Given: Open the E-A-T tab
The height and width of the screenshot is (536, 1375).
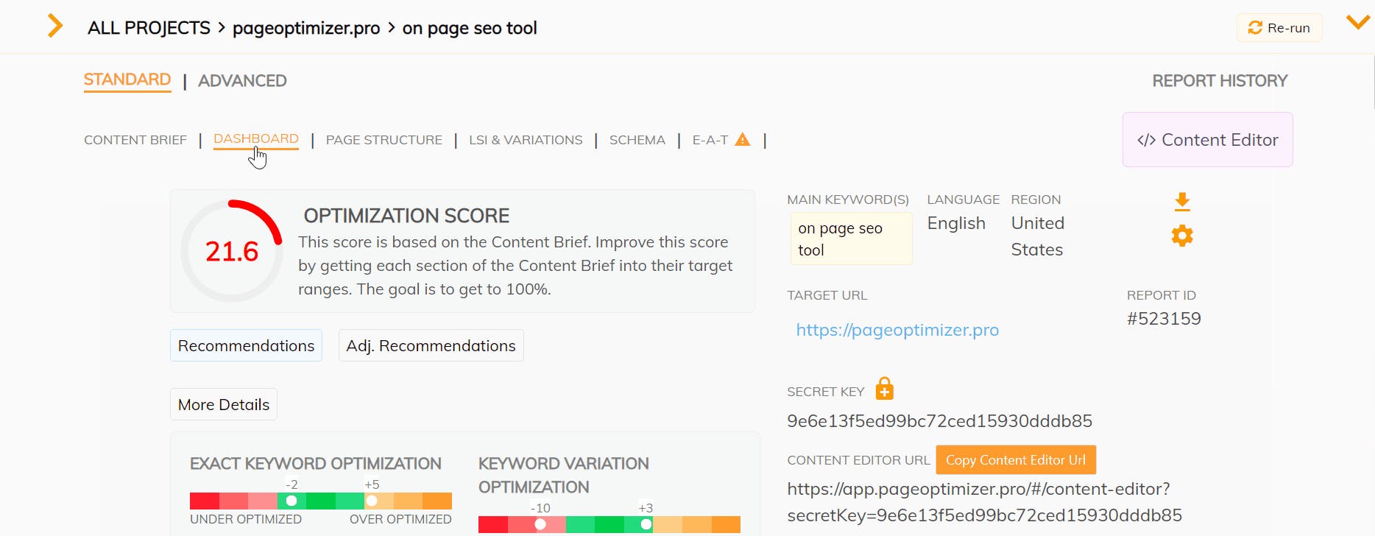Looking at the screenshot, I should [x=710, y=140].
